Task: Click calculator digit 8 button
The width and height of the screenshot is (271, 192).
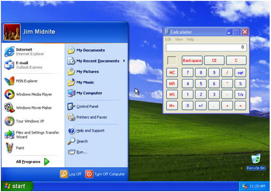Action: tap(201, 73)
